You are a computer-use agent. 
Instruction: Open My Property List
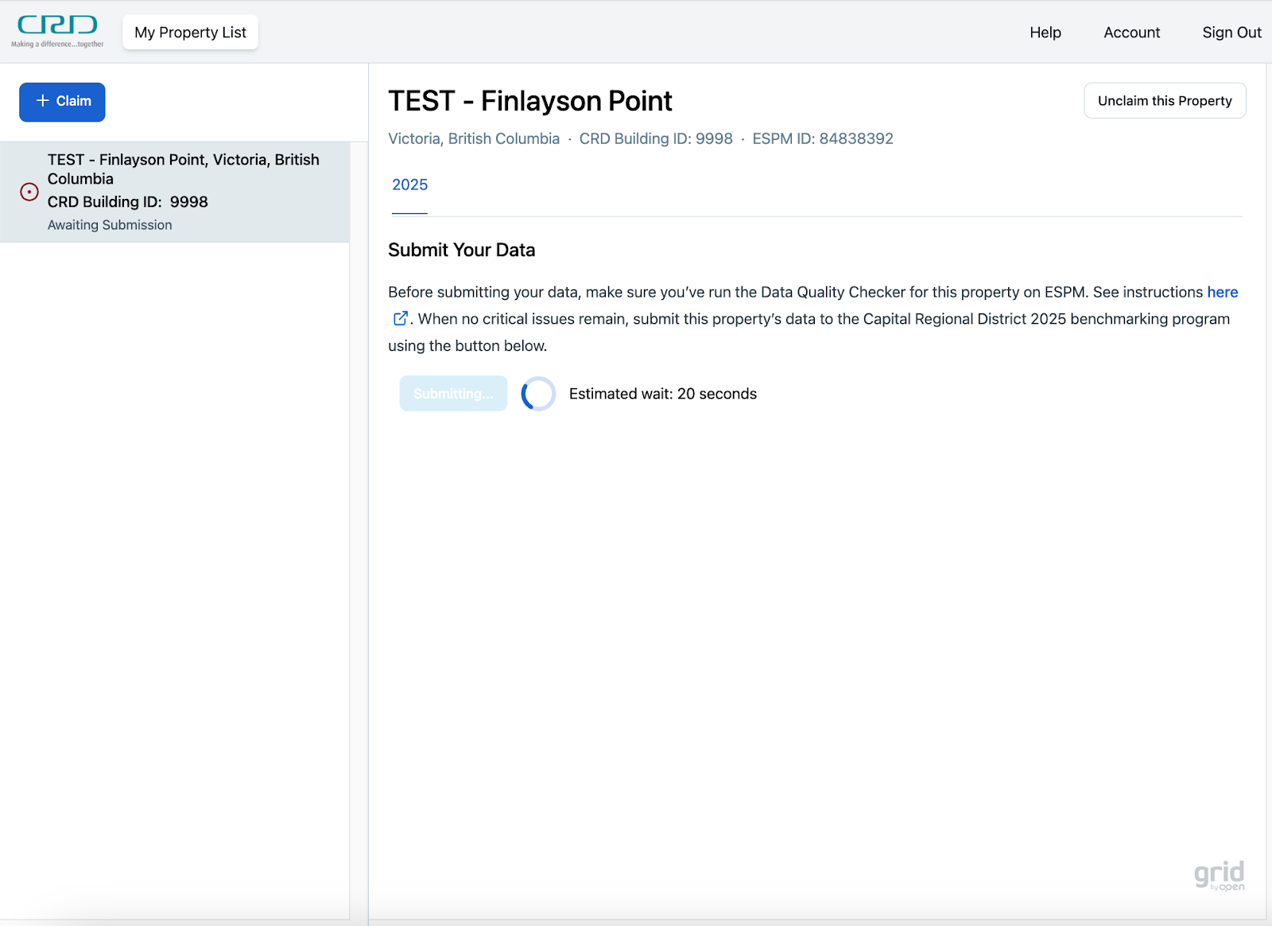190,33
